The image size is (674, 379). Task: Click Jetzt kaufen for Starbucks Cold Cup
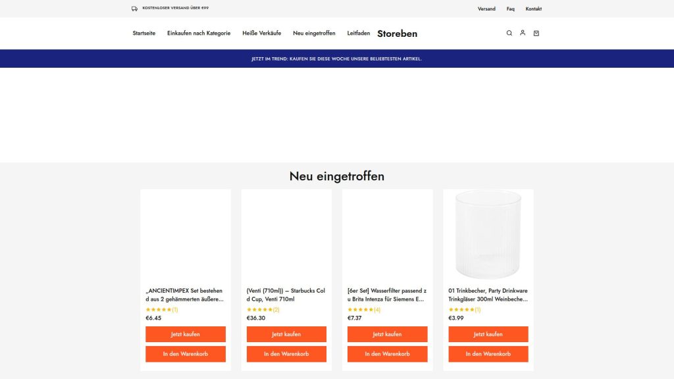pyautogui.click(x=286, y=334)
